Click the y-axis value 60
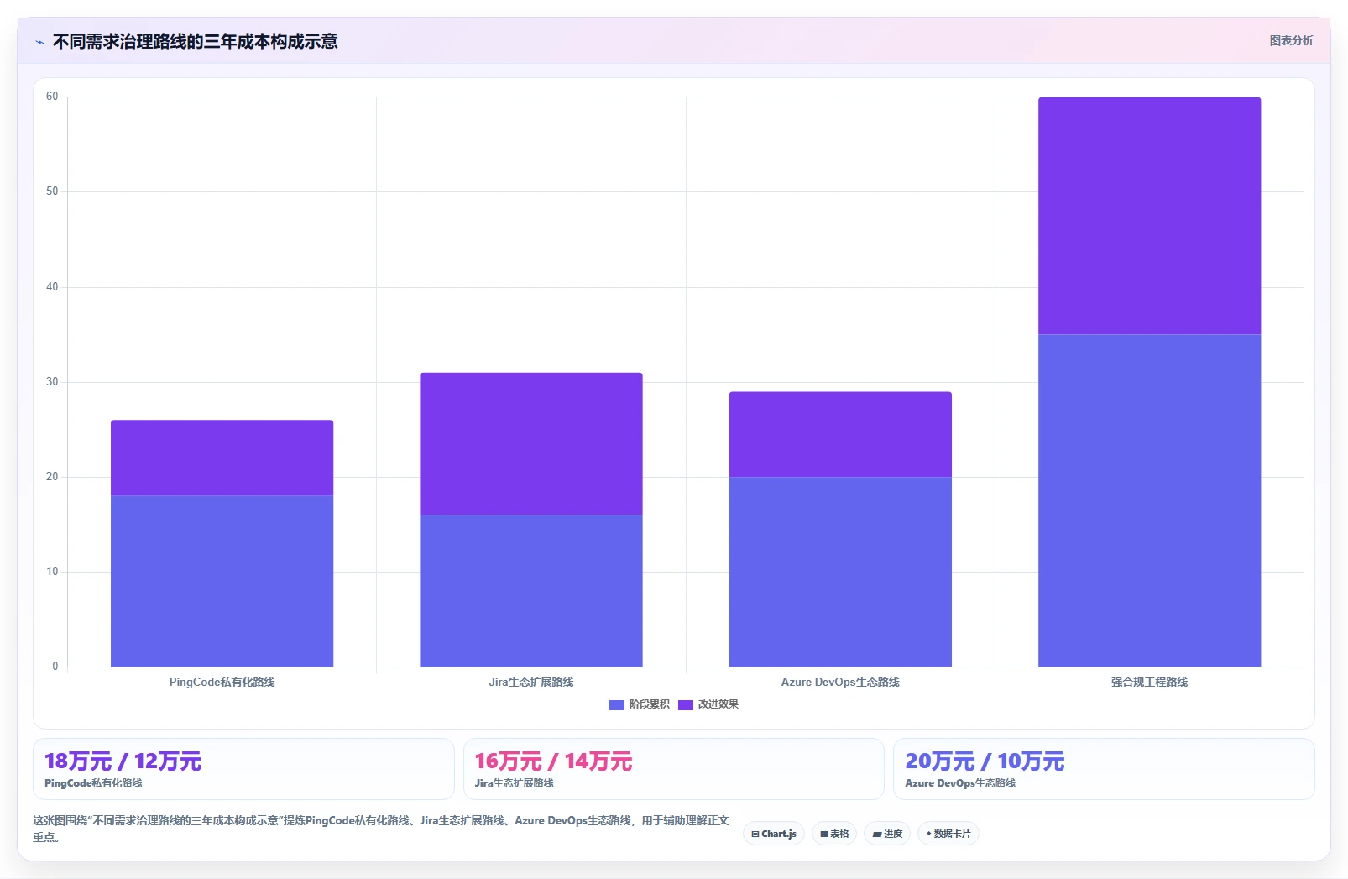Screen dimensions: 1348x879 tap(52, 97)
